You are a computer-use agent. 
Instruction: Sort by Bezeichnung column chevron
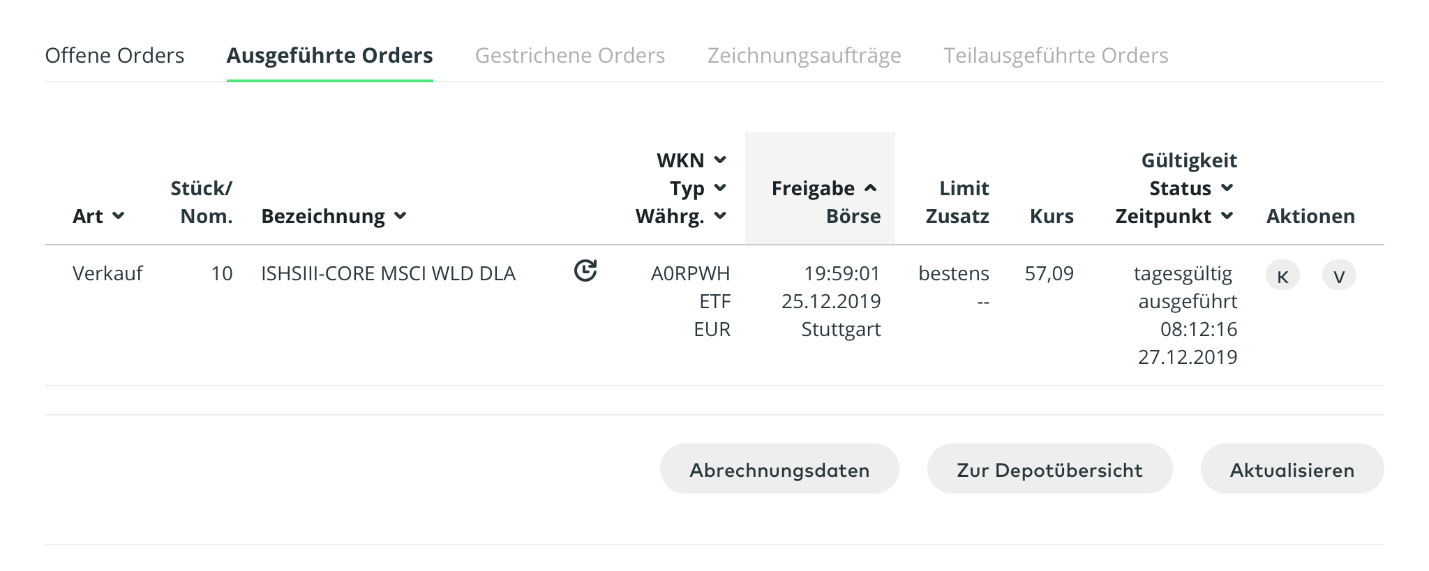(401, 216)
